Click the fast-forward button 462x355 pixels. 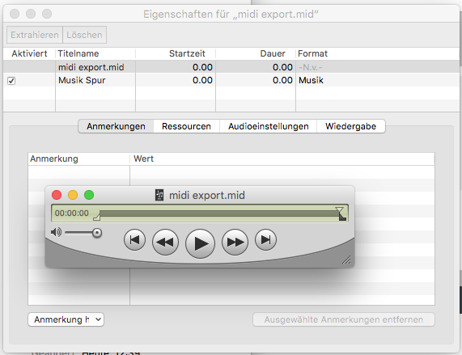pos(235,242)
